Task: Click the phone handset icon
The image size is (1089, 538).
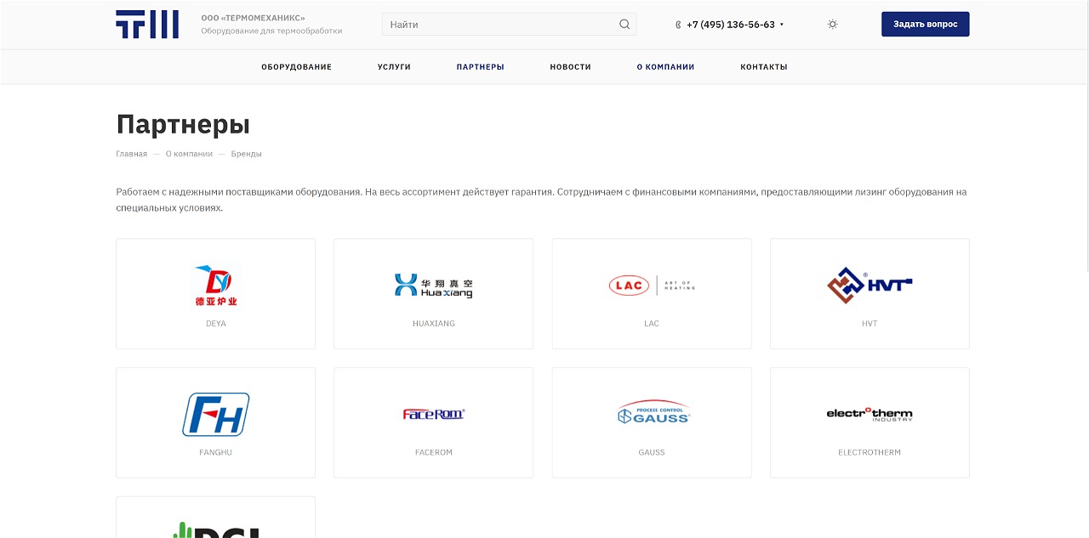Action: tap(676, 25)
